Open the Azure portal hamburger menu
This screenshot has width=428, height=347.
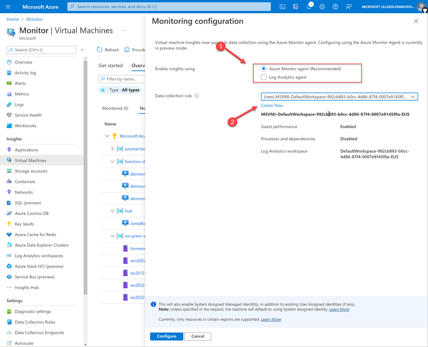pos(8,6)
